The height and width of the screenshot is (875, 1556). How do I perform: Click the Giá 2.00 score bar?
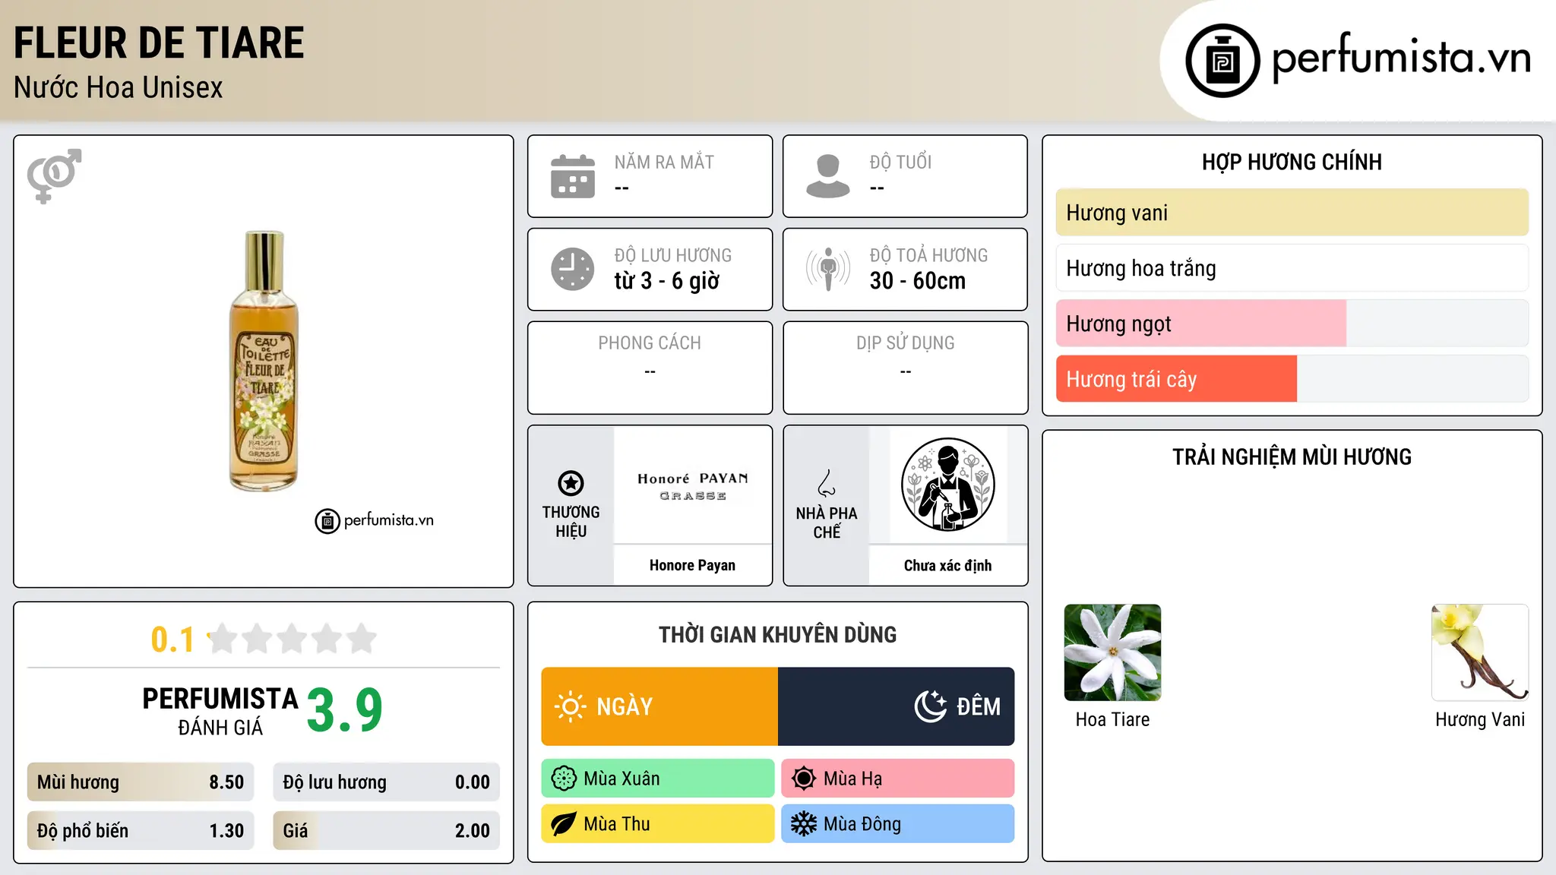click(387, 831)
